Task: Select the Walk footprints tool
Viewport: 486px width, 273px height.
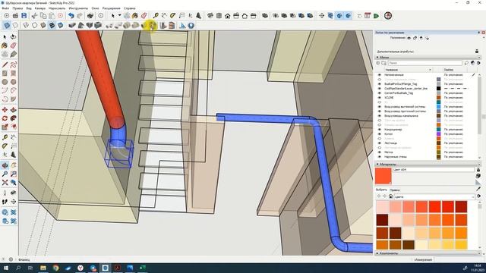Action: (5, 202)
